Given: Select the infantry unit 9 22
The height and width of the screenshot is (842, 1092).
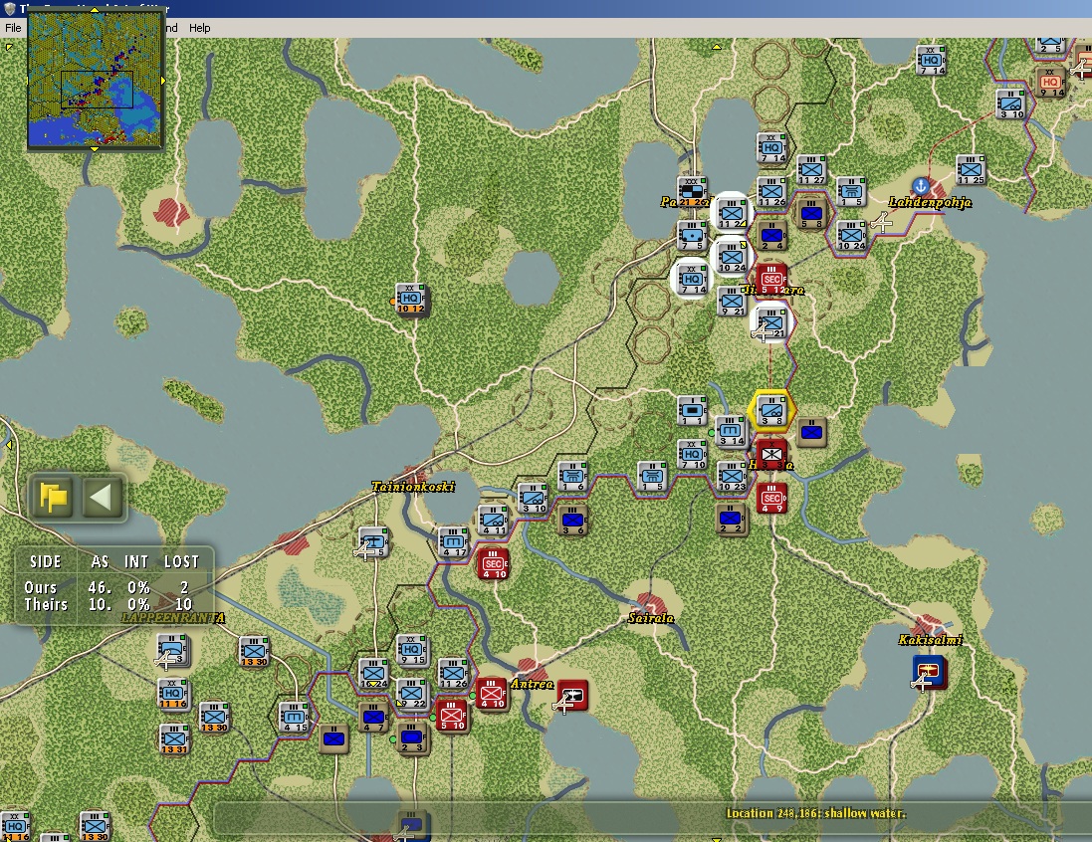Looking at the screenshot, I should (x=411, y=695).
